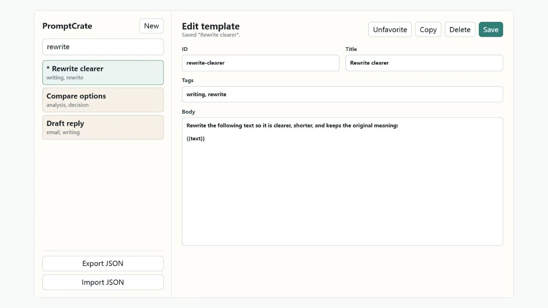Export templates using Export JSON
Viewport: 548px width, 308px height.
[103, 264]
